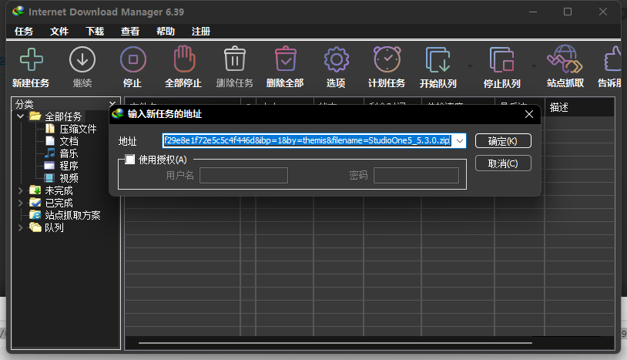Click the 全部任务 folder icon
627x360 pixels.
(35, 116)
